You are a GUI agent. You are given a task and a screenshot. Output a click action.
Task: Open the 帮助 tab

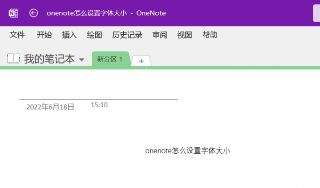[x=210, y=35]
